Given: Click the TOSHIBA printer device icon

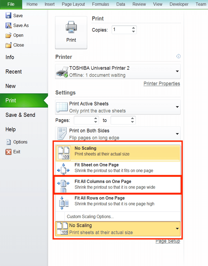Looking at the screenshot, I should [x=62, y=72].
